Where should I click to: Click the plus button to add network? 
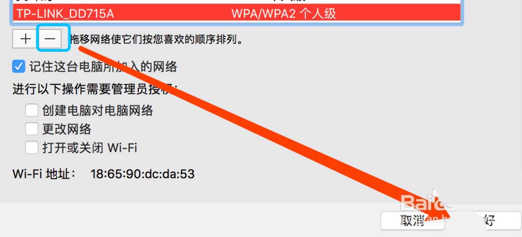click(x=25, y=39)
